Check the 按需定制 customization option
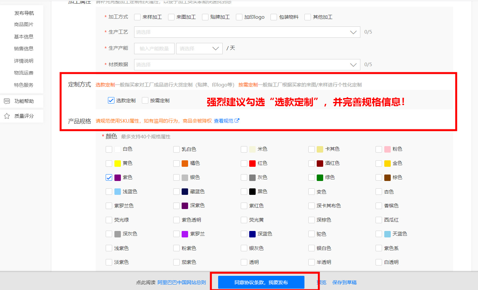Viewport: 478px width, 290px height. (x=145, y=100)
